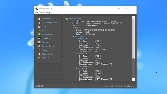Open the View menu
This screenshot has width=167, height=94.
pos(42,13)
